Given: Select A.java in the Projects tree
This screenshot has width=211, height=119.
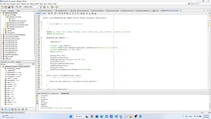Looking at the screenshot, I should [13, 19].
